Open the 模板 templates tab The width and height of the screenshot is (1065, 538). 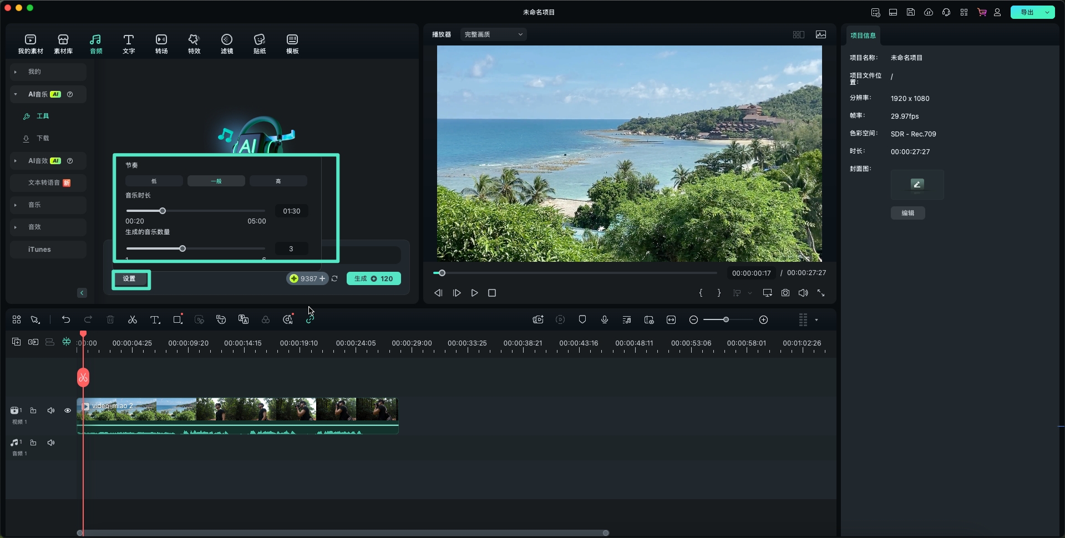(x=292, y=44)
